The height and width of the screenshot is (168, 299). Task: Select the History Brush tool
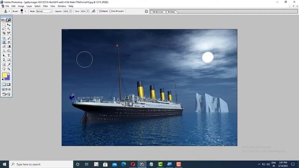pos(9,42)
